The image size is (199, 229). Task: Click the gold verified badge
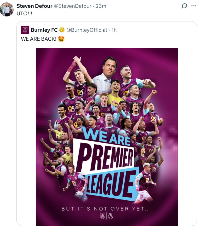(x=62, y=30)
